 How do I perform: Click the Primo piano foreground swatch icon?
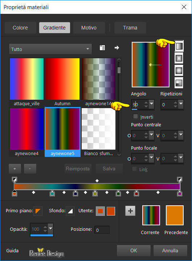click(x=38, y=211)
